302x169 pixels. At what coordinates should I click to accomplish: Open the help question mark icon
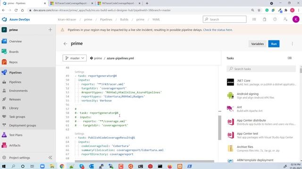275,19
